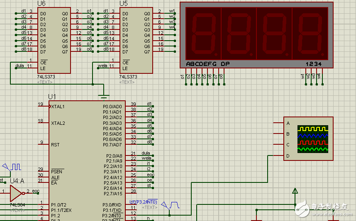Click the RST pin label on U1
Image resolution: width=356 pixels, height=221 pixels.
click(56, 145)
